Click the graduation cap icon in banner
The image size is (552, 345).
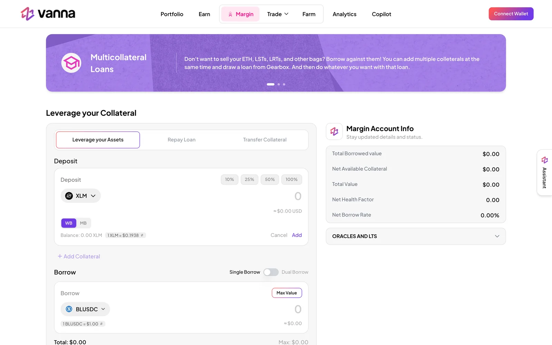pyautogui.click(x=71, y=63)
